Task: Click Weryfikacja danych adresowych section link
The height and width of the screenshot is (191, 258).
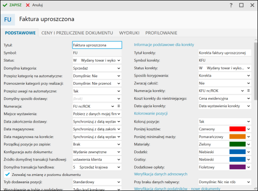Action: pyautogui.click(x=161, y=174)
